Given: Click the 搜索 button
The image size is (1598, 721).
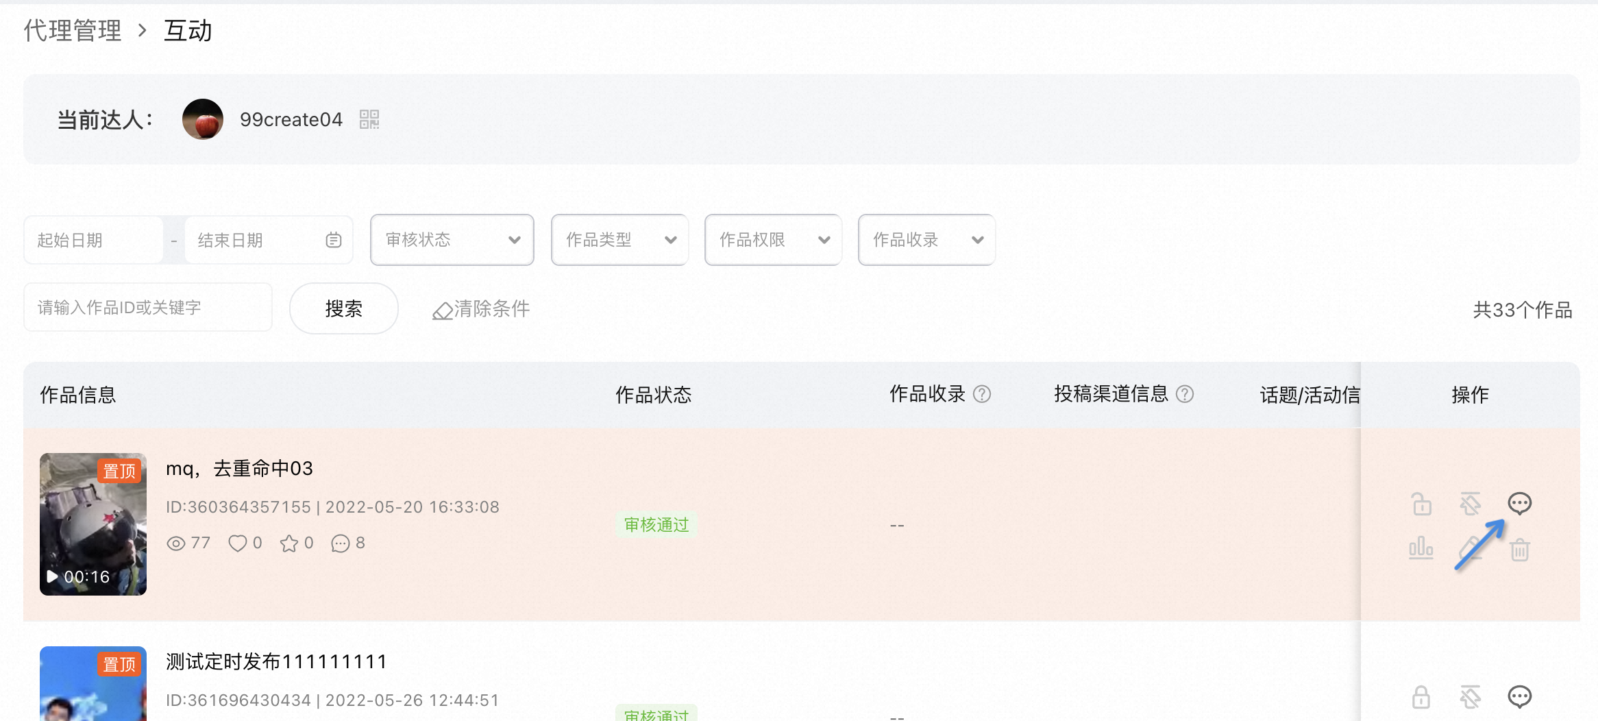Looking at the screenshot, I should point(343,308).
